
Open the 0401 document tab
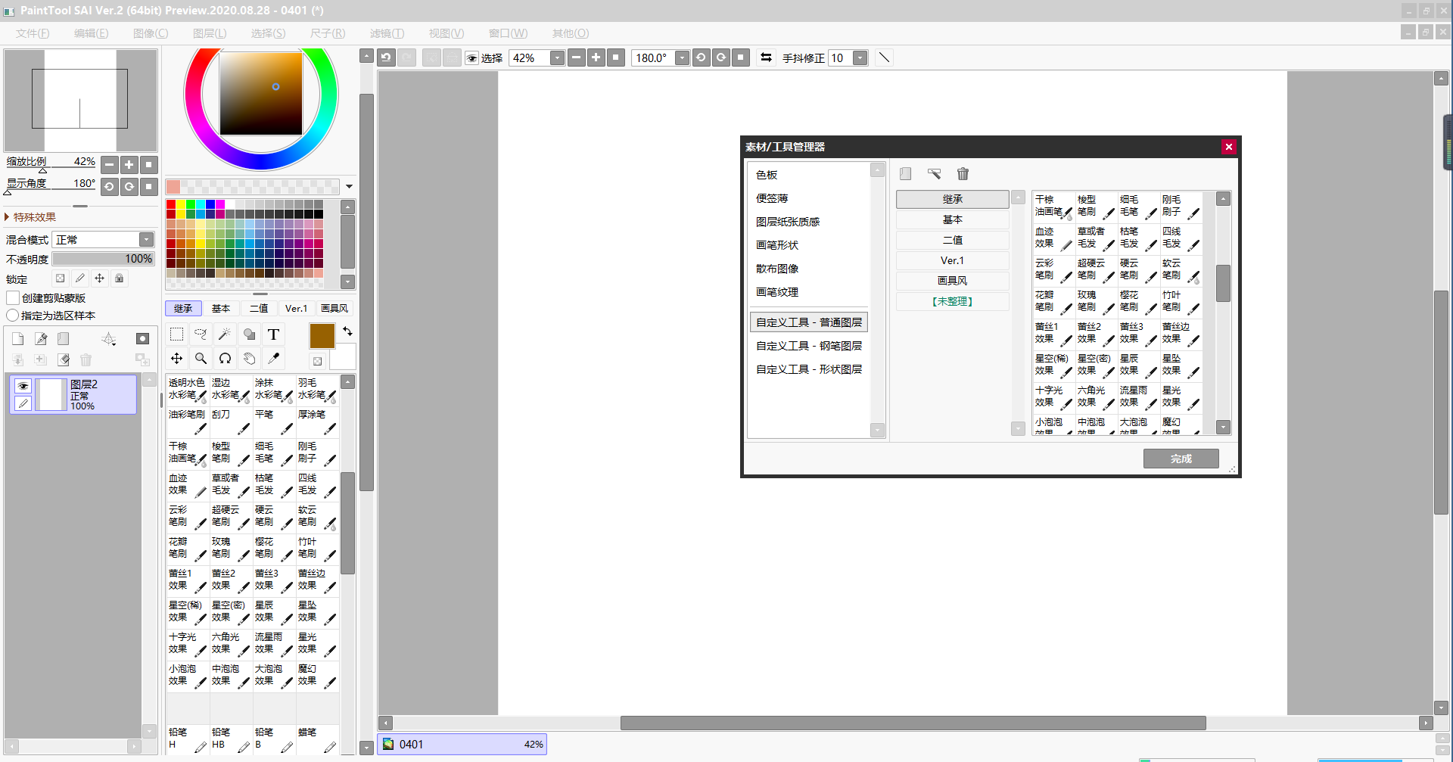point(462,744)
